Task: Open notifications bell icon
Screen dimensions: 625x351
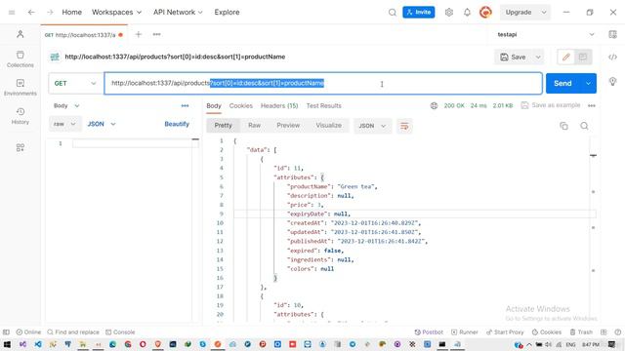Action: tap(467, 13)
